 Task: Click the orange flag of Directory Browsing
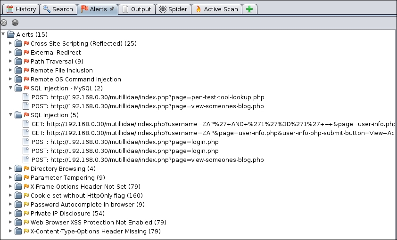[x=26, y=169]
